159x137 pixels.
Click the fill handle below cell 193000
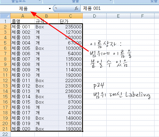(83, 131)
